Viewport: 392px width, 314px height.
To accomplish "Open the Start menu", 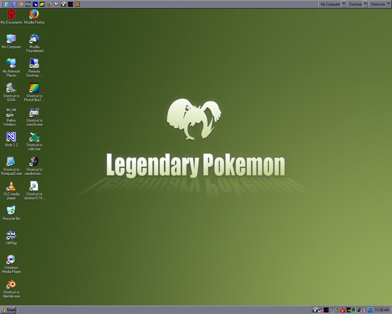I will click(8, 310).
